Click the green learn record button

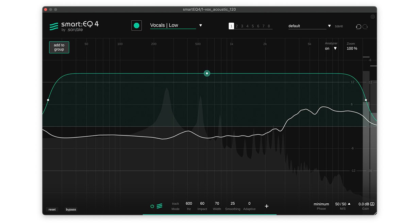click(x=136, y=25)
